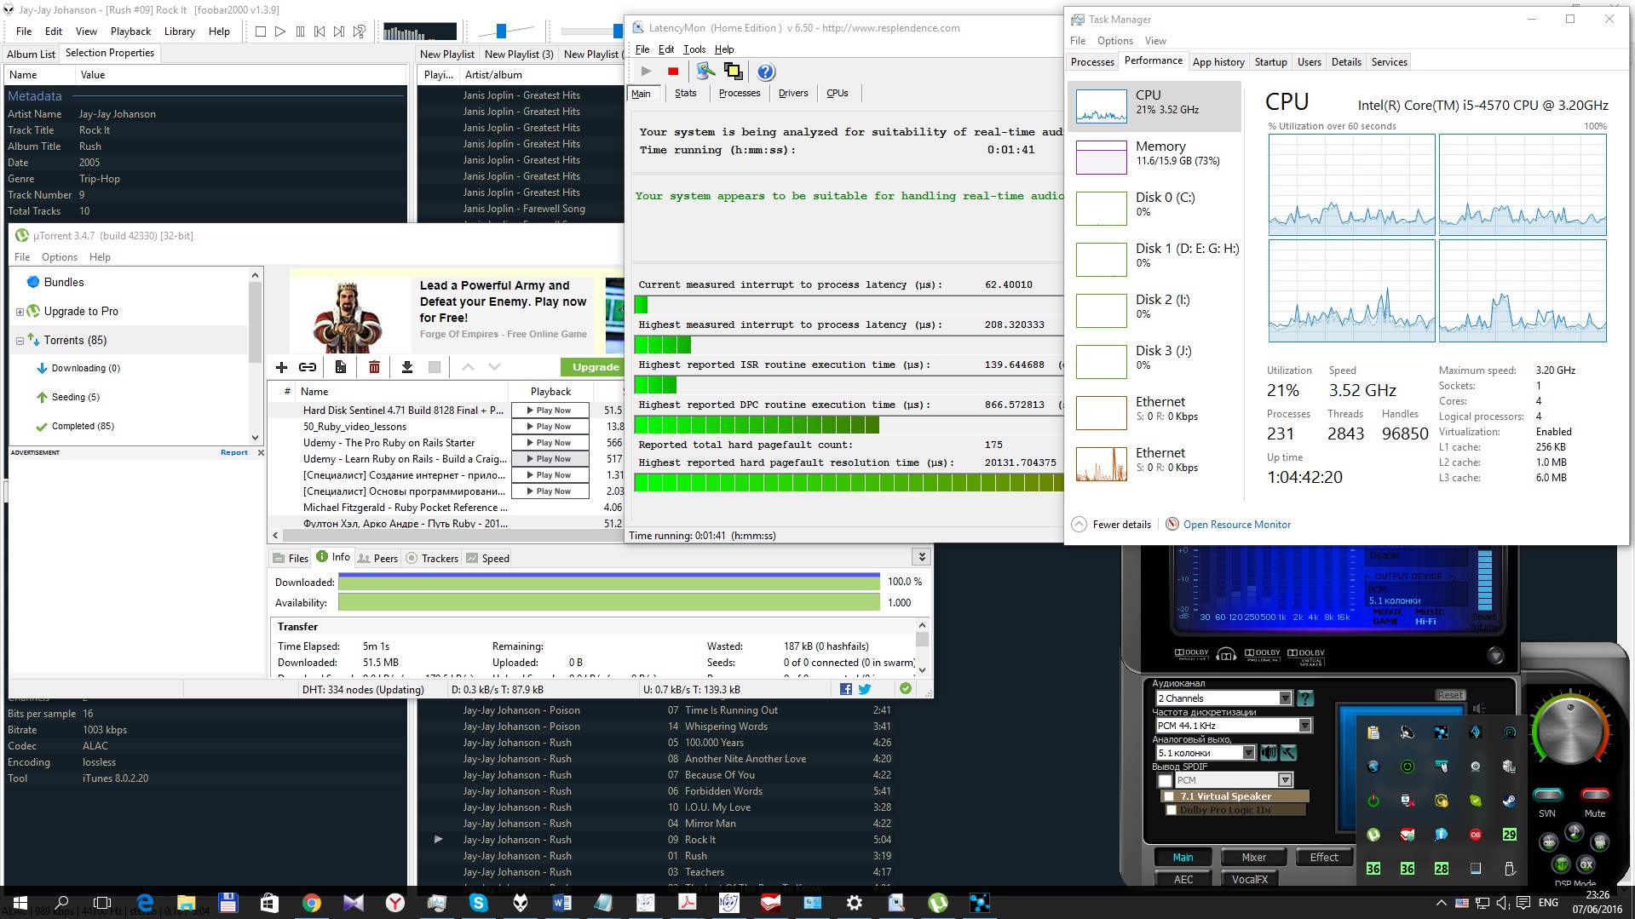Image resolution: width=1635 pixels, height=919 pixels.
Task: Click Play Now for 50_Ruby_video_lessons
Action: pos(550,427)
